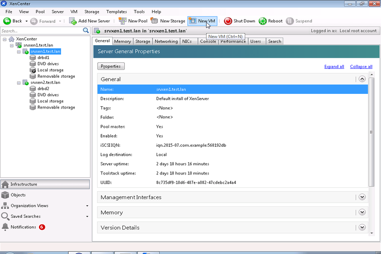Click the srvxen2.test.lan server icon

pos(26,82)
